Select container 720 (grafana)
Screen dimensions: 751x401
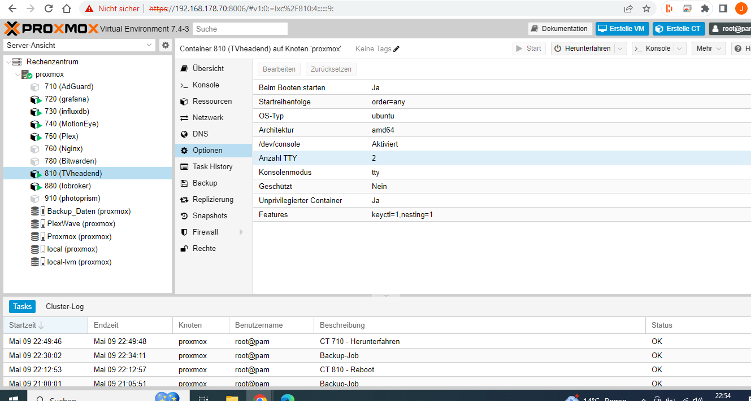coord(67,99)
